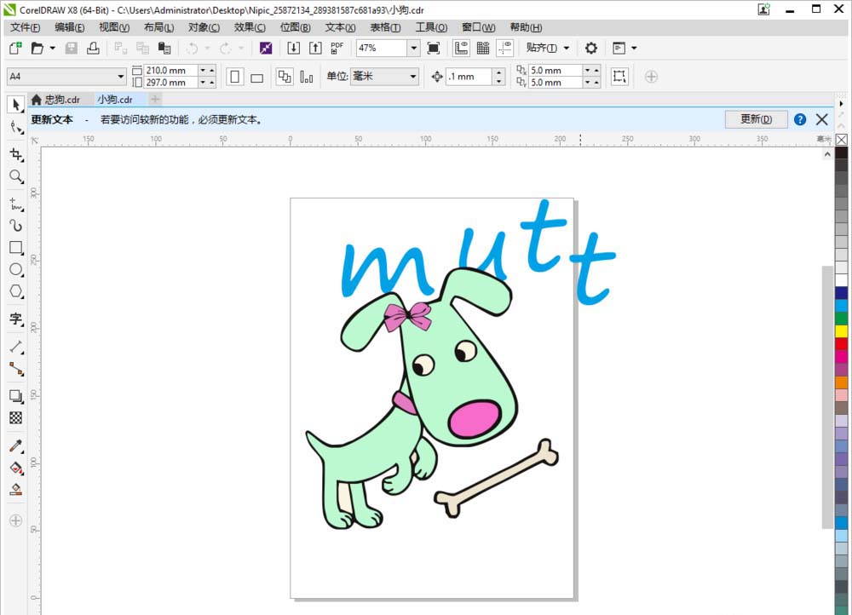
Task: Select the Zoom magnifier tool
Action: coord(15,176)
